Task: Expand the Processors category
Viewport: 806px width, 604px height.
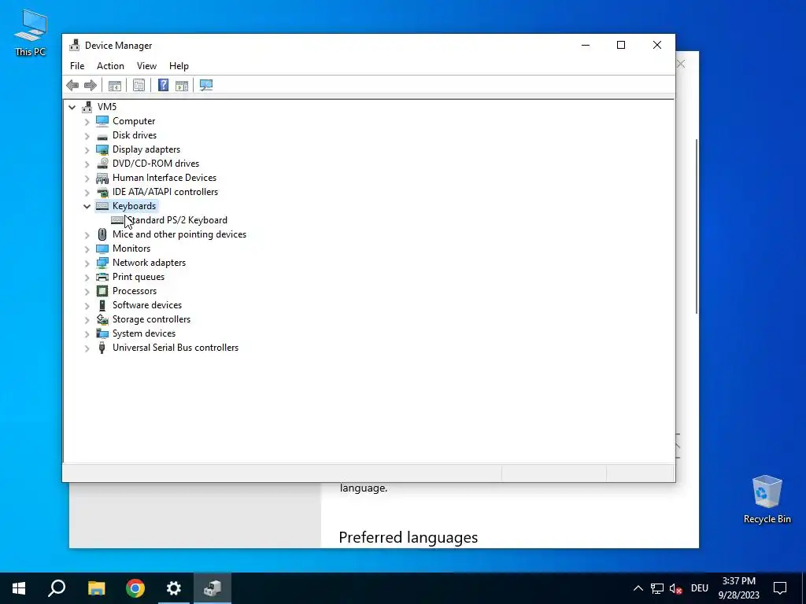Action: (x=87, y=291)
